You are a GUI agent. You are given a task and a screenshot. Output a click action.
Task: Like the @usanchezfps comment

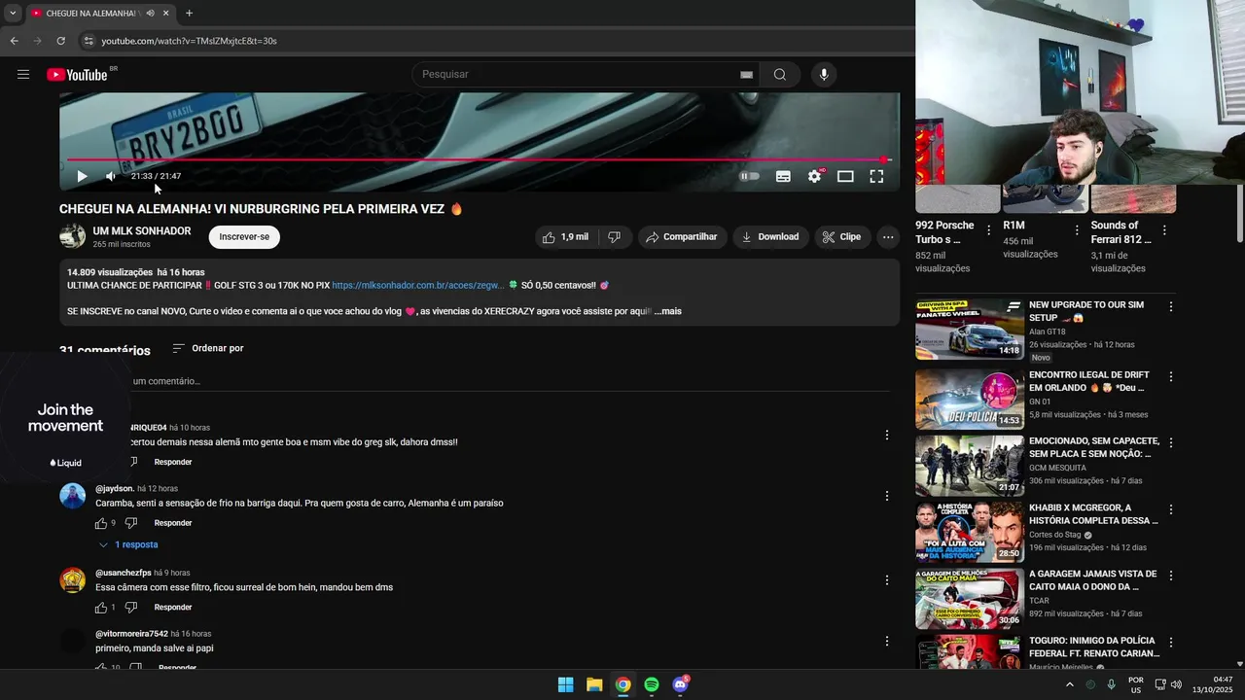pyautogui.click(x=101, y=608)
